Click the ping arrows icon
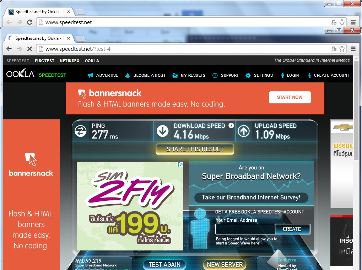362x270 pixels. point(81,131)
